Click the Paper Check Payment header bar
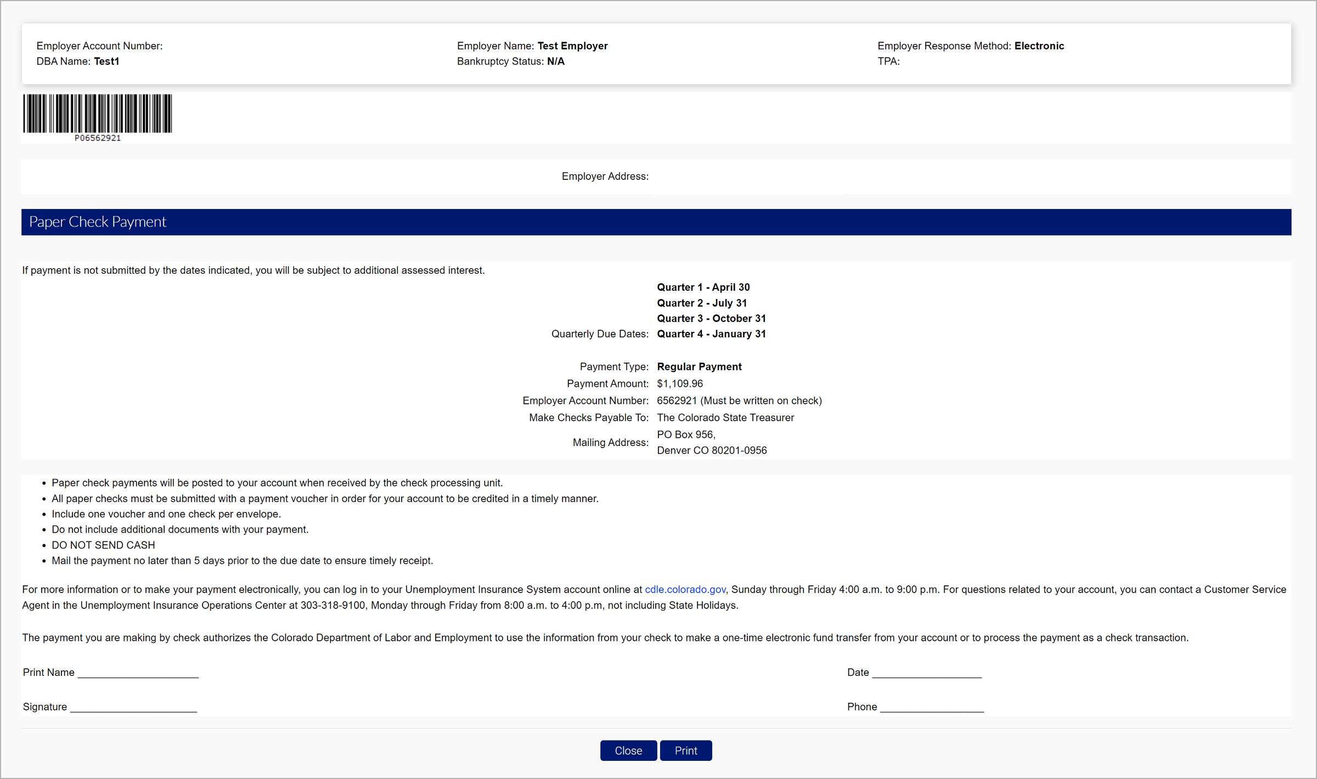The image size is (1317, 779). pos(656,222)
